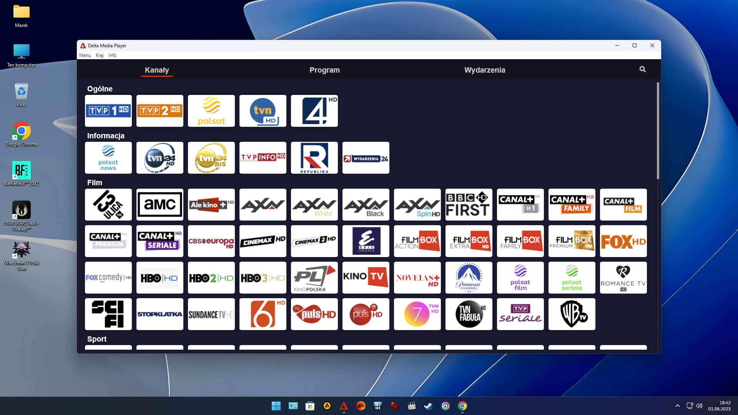Open the TVN Fabuła HD channel
This screenshot has width=738, height=415.
point(469,314)
